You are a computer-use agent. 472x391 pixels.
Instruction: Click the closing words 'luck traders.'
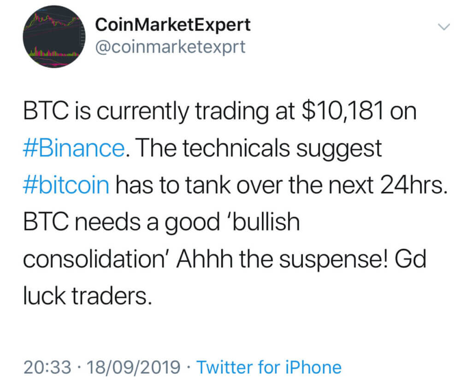point(86,296)
